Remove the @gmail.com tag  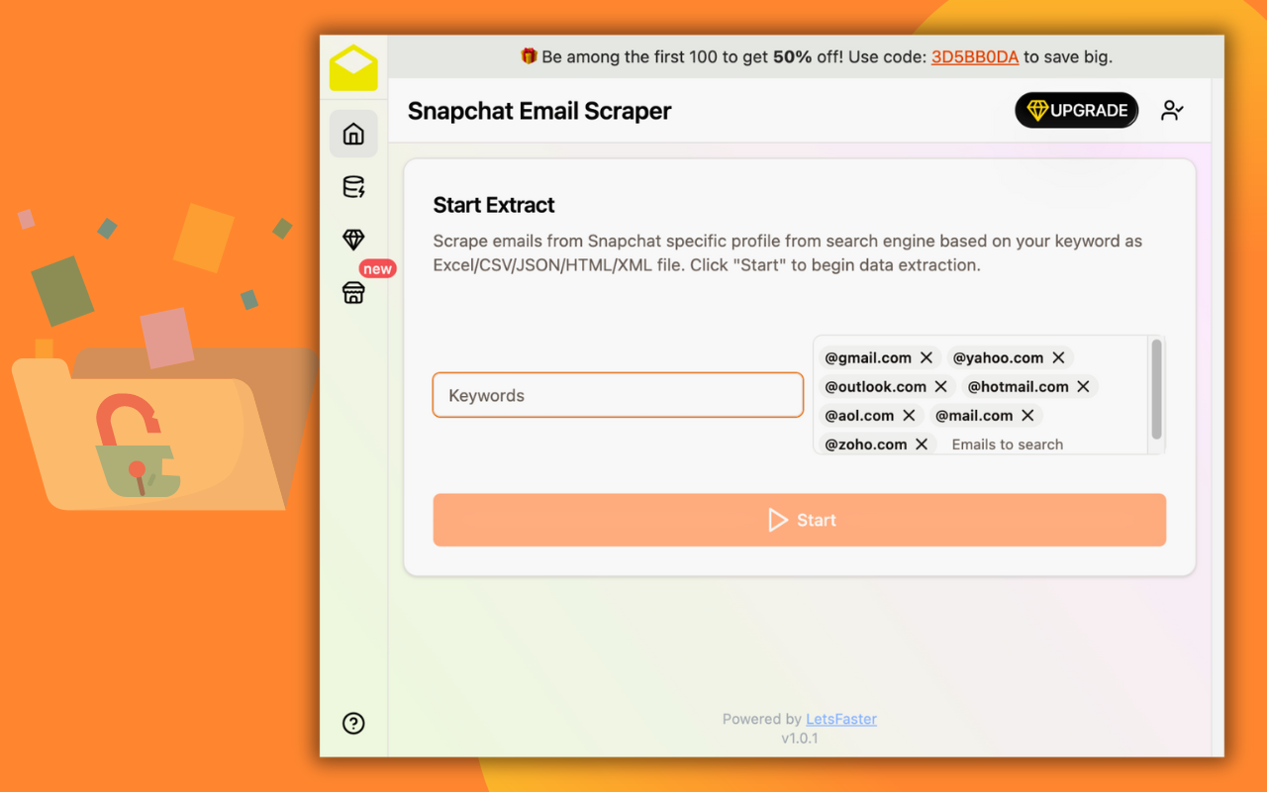coord(926,357)
